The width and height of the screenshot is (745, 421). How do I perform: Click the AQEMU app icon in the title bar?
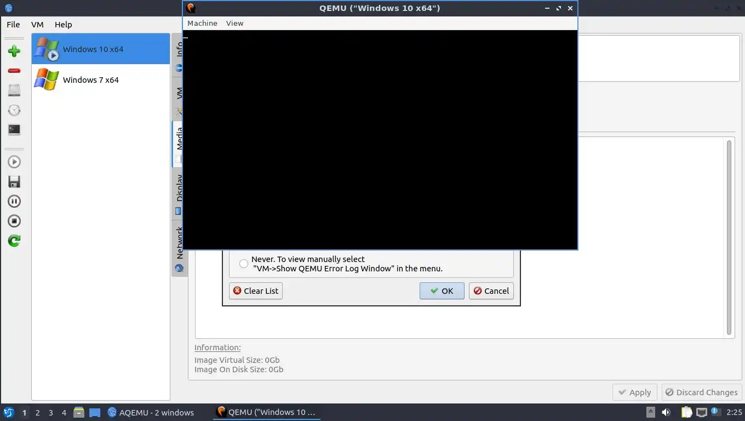[8, 8]
